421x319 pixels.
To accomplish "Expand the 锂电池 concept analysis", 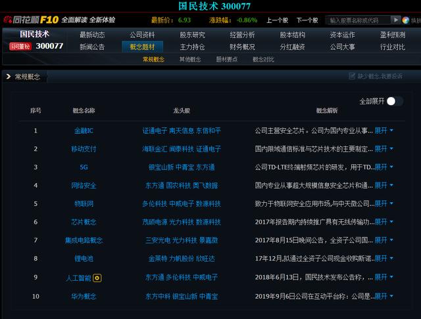I will (x=384, y=259).
